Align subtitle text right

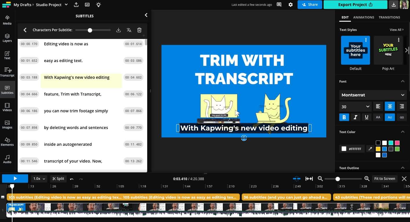(402, 107)
